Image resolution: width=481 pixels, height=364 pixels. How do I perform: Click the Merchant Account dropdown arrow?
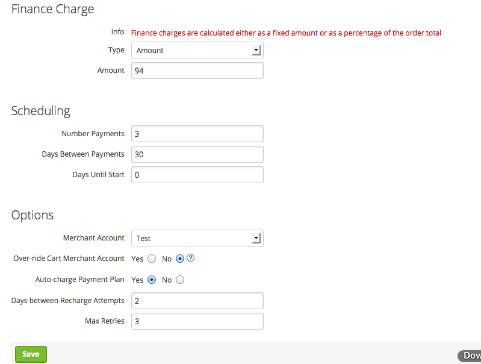[x=256, y=238]
